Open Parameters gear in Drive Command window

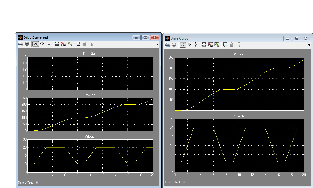27,44
